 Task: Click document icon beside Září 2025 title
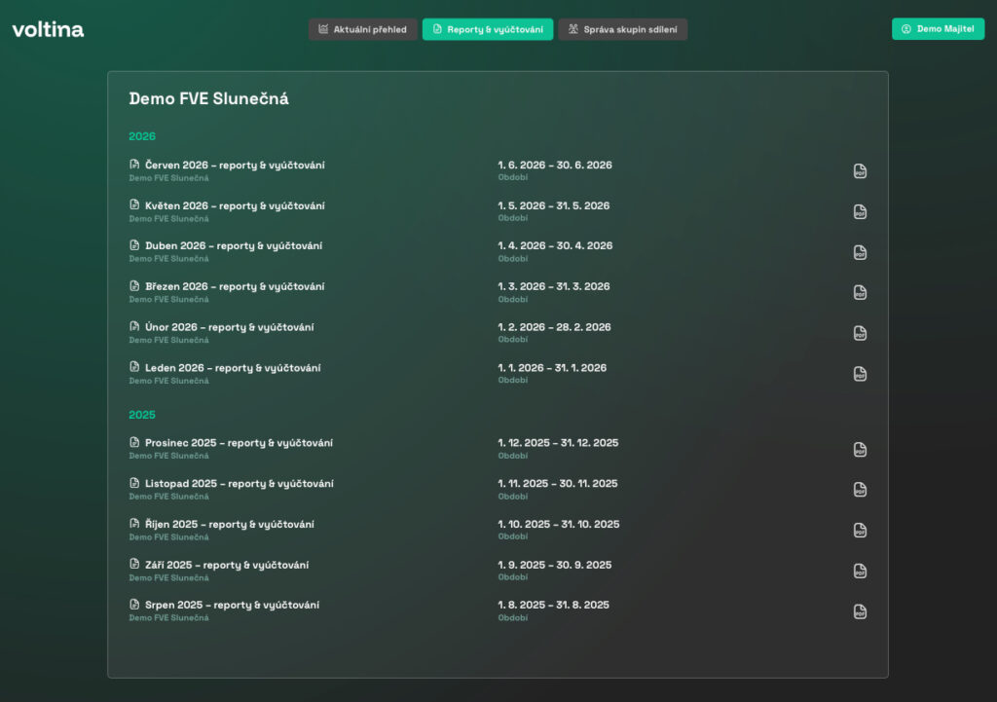coord(134,564)
